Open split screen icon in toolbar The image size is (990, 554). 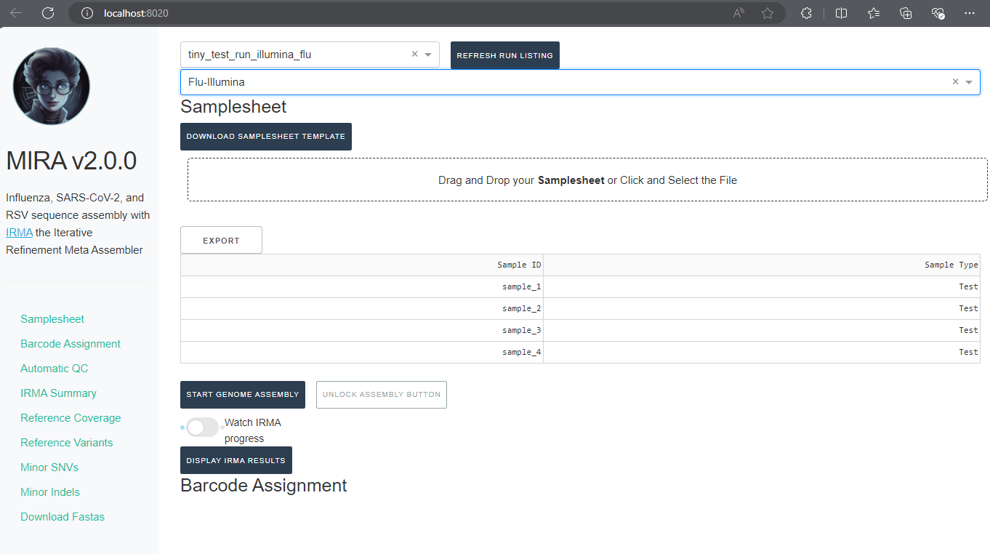(842, 13)
